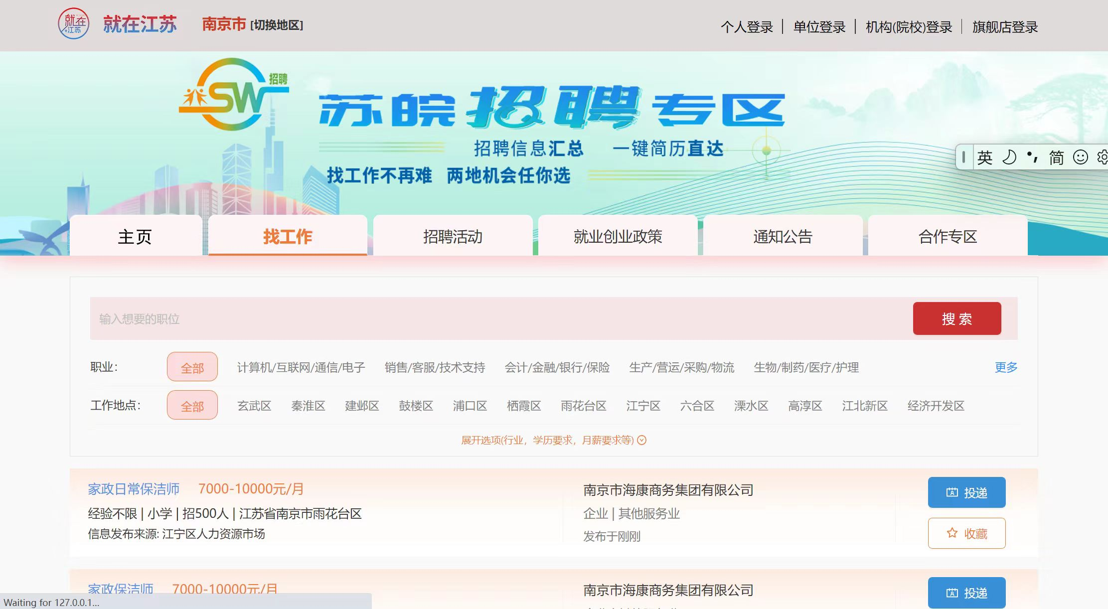Click 投递 icon for 家政保洁师 job

pos(952,593)
